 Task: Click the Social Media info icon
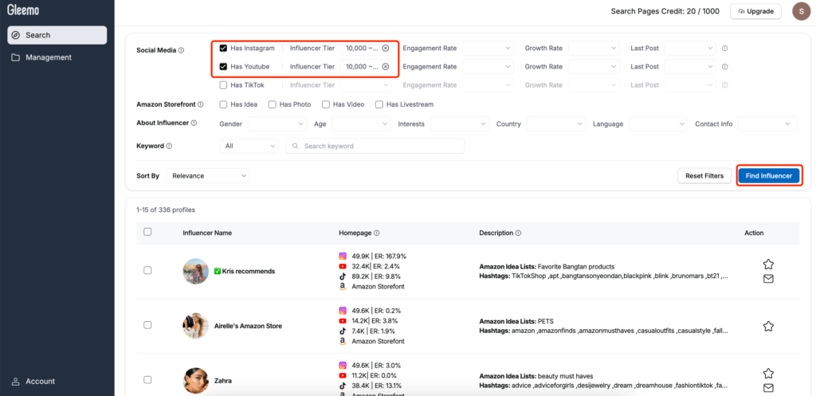click(181, 50)
